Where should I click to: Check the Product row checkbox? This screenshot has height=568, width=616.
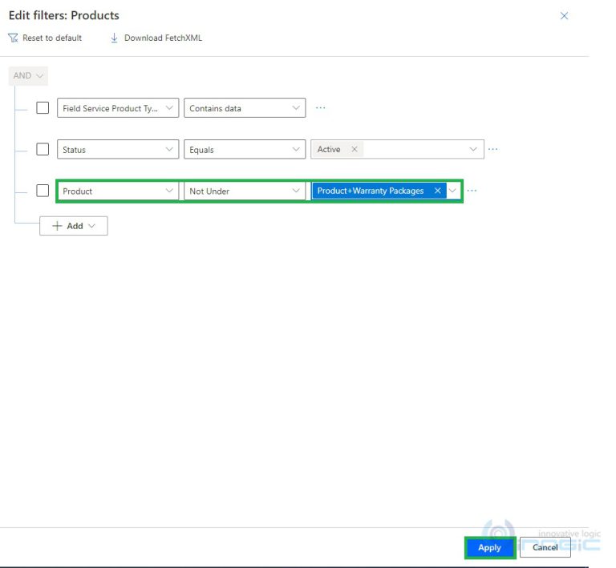(x=43, y=191)
